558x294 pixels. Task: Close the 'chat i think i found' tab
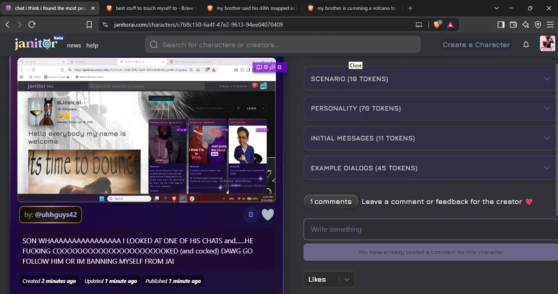[x=92, y=8]
